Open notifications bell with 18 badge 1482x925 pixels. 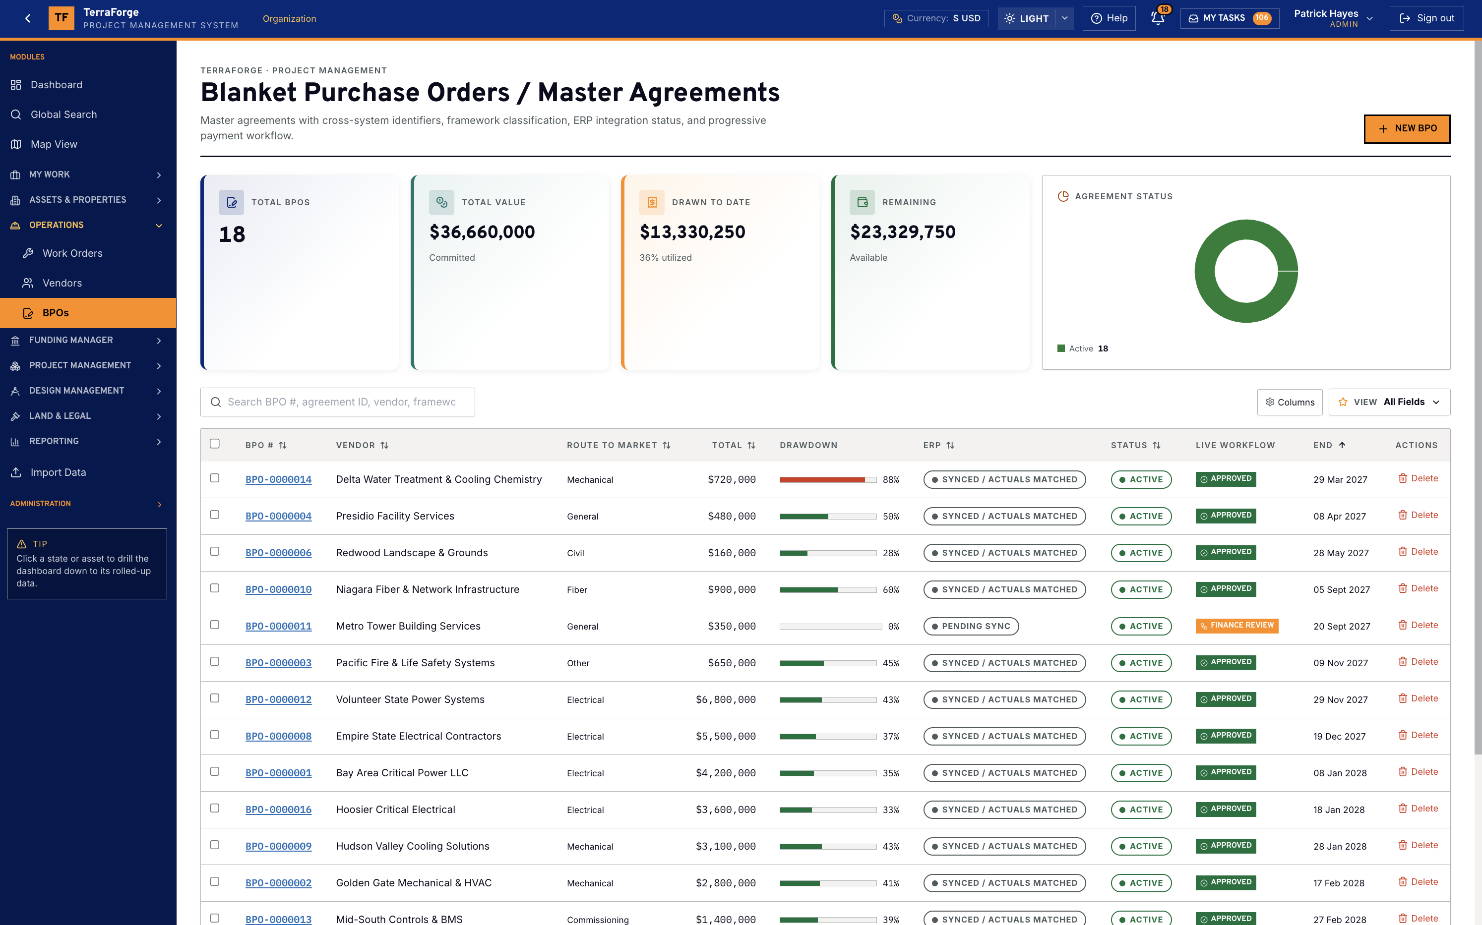1158,18
